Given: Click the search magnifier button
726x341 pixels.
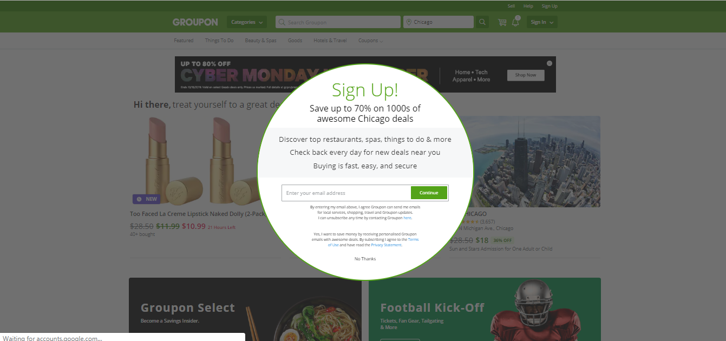Looking at the screenshot, I should [x=482, y=22].
